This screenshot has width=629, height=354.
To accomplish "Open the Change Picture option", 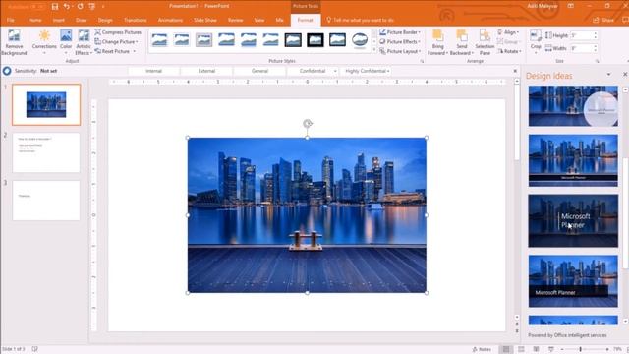I will coord(116,41).
